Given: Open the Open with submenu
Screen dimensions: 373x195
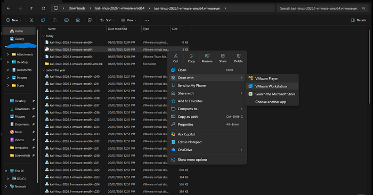Looking at the screenshot, I should coord(207,78).
